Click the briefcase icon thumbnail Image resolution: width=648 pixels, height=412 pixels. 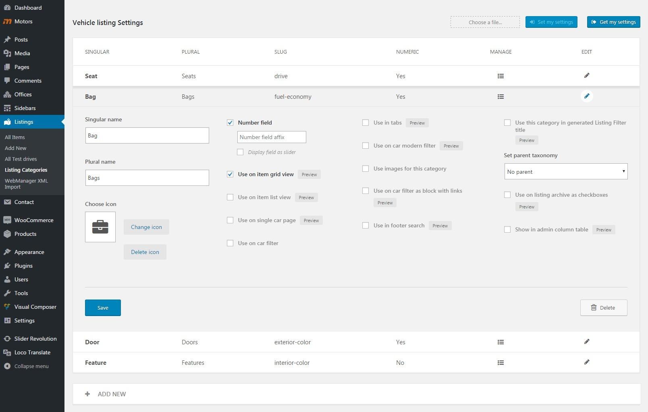coord(100,227)
